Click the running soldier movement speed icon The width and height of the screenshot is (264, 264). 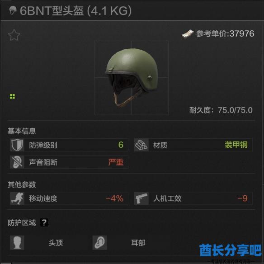[17, 198]
